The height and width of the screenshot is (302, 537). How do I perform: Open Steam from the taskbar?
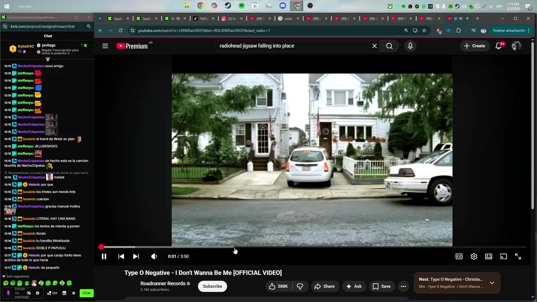[228, 6]
